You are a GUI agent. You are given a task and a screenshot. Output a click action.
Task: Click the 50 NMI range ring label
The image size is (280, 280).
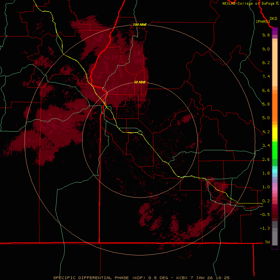pos(140,82)
